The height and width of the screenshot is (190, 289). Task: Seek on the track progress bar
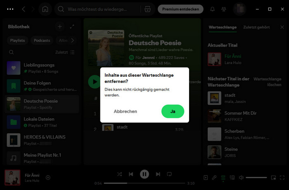point(144,183)
